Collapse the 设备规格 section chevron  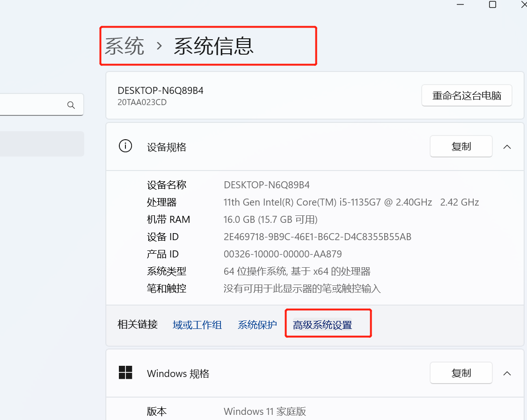click(x=507, y=147)
